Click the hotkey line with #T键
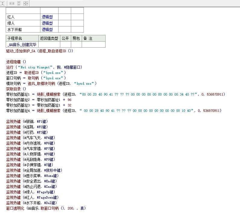Viewport: 240px width, 217px height. pos(30,165)
